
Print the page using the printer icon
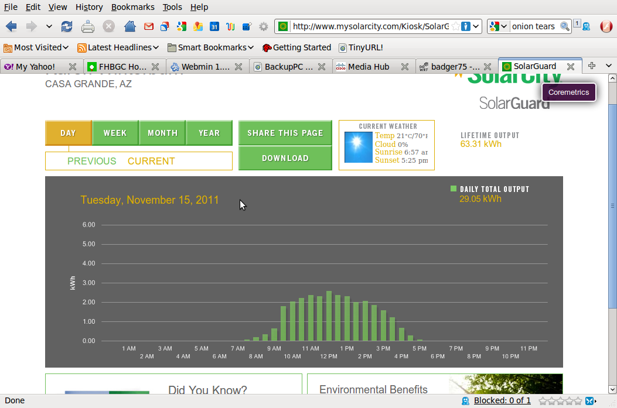click(88, 26)
